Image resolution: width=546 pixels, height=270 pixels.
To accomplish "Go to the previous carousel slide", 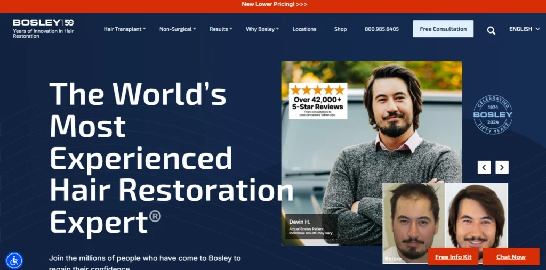I will 484,167.
